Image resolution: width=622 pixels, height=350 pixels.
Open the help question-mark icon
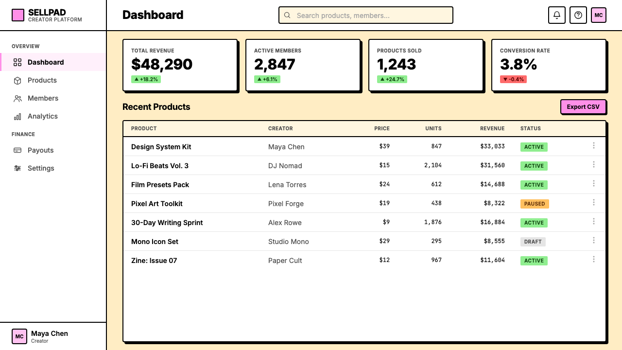click(x=578, y=15)
